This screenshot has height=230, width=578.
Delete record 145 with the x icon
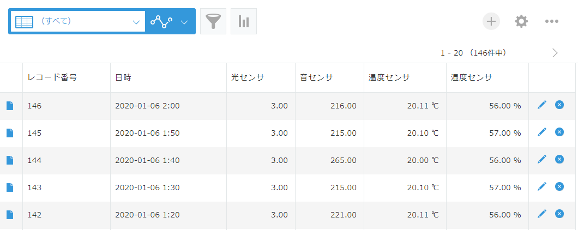pyautogui.click(x=559, y=132)
